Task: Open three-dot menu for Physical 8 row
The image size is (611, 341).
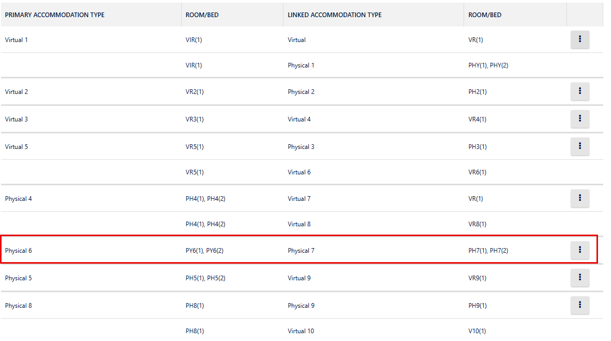Action: pos(580,305)
